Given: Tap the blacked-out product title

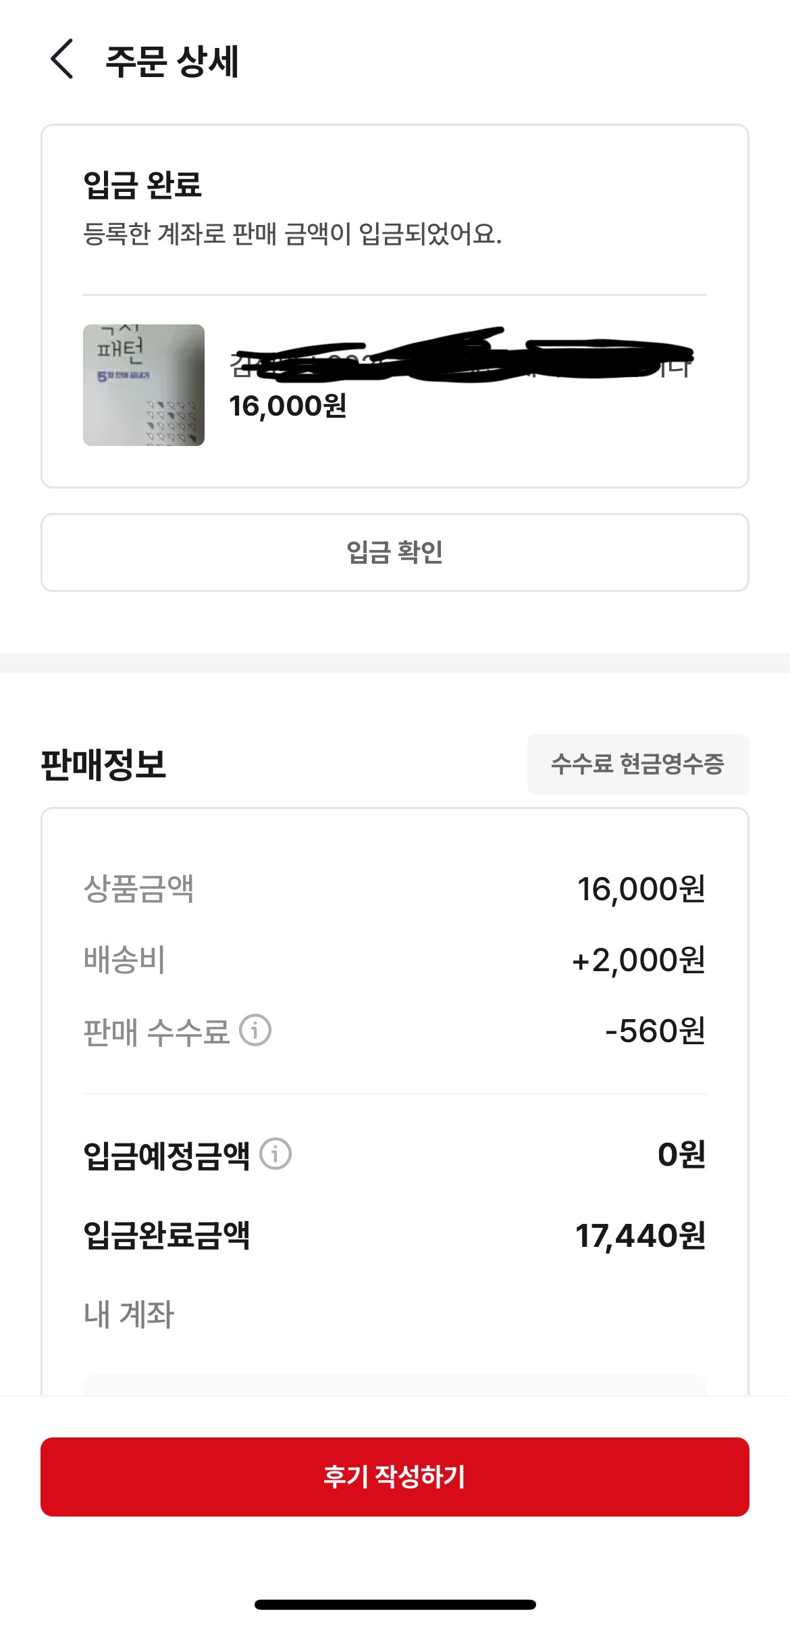Looking at the screenshot, I should pyautogui.click(x=460, y=357).
